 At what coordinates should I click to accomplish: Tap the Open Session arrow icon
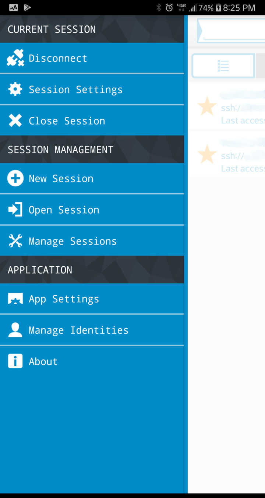15,210
